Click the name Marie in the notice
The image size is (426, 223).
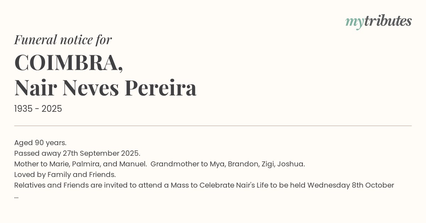59,164
